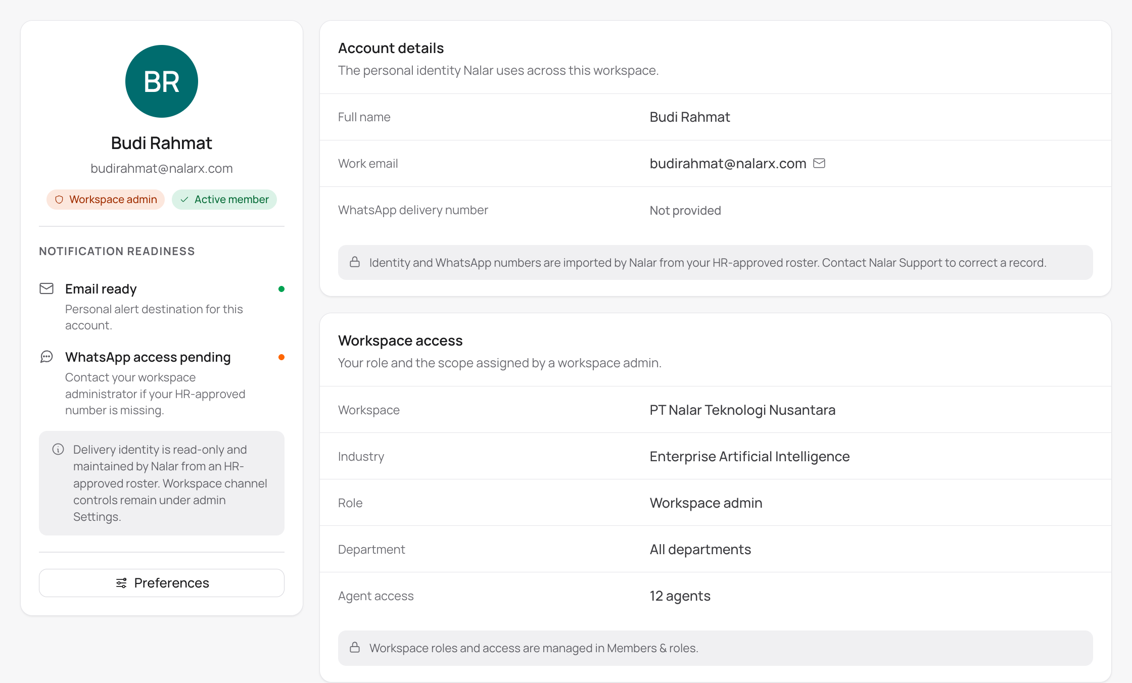
Task: Click the Agent access label
Action: click(x=375, y=596)
